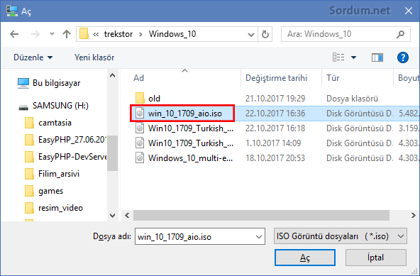The height and width of the screenshot is (276, 420).
Task: Click the disc icon of win_10_1709_aio.iso
Action: pos(140,114)
